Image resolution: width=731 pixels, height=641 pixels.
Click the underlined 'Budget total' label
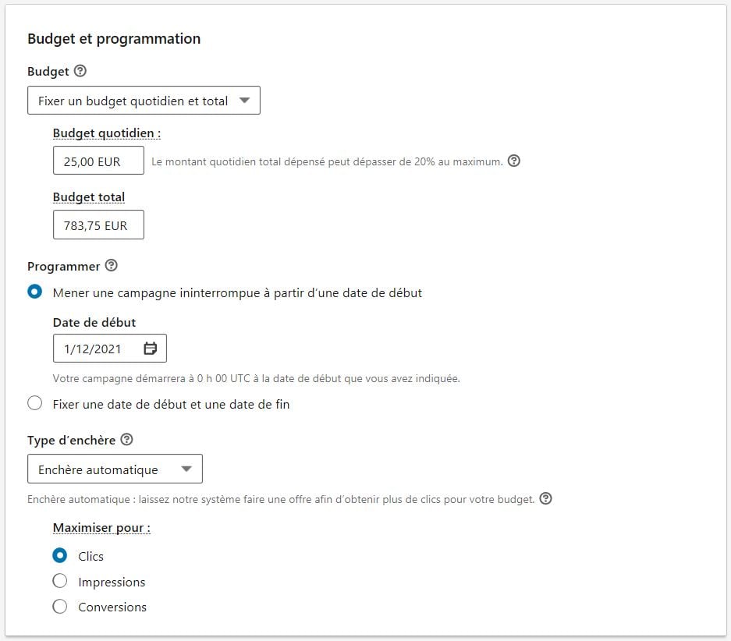point(87,197)
